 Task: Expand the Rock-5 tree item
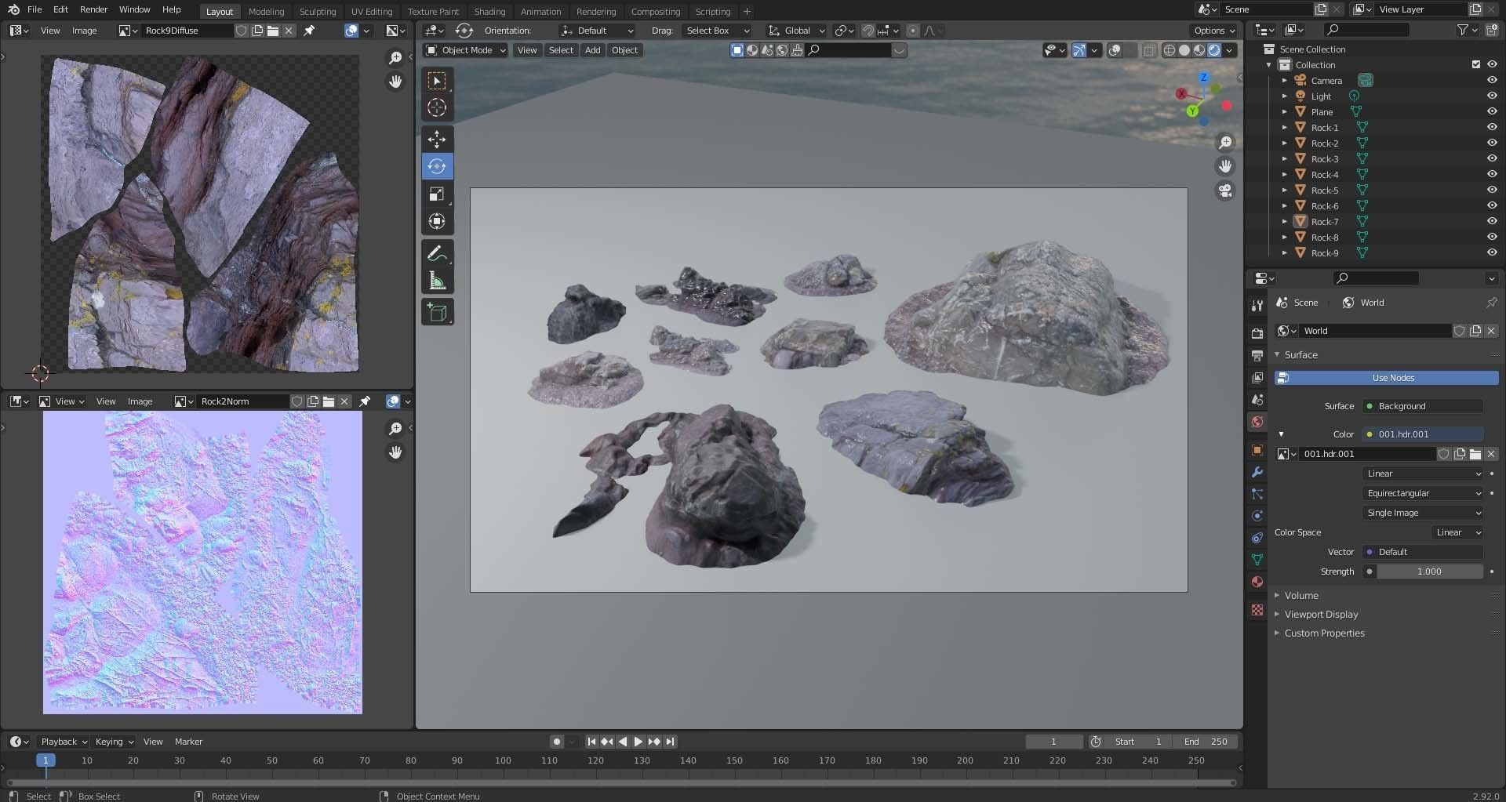pyautogui.click(x=1284, y=191)
